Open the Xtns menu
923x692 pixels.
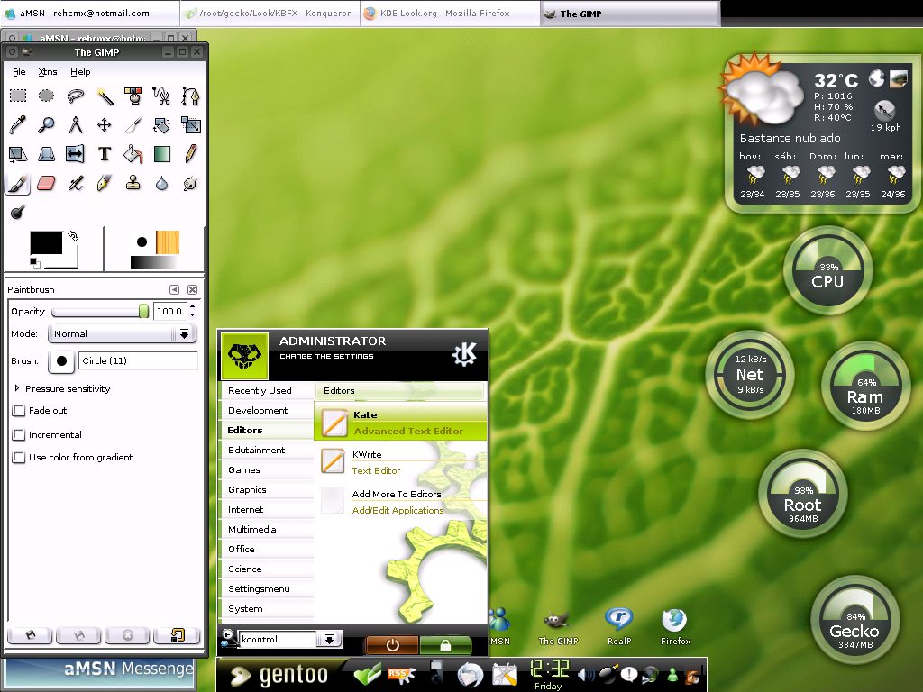click(48, 72)
